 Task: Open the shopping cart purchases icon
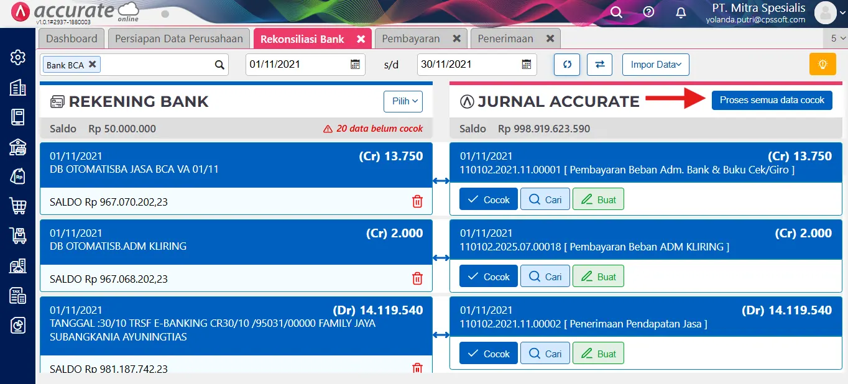tap(17, 207)
